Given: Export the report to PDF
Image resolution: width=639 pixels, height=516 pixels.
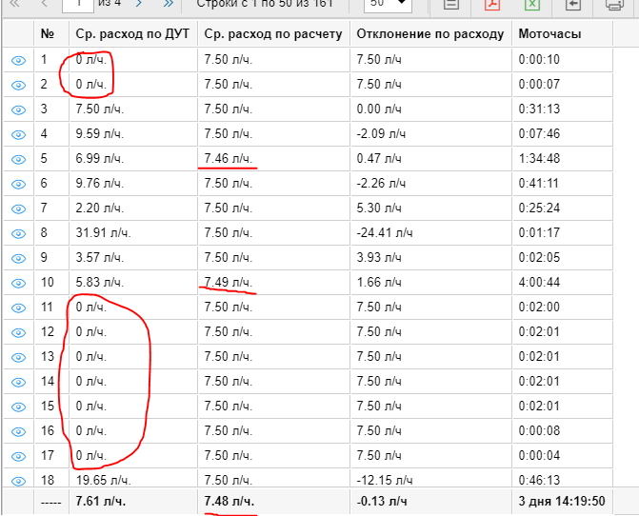Looking at the screenshot, I should pos(492,5).
